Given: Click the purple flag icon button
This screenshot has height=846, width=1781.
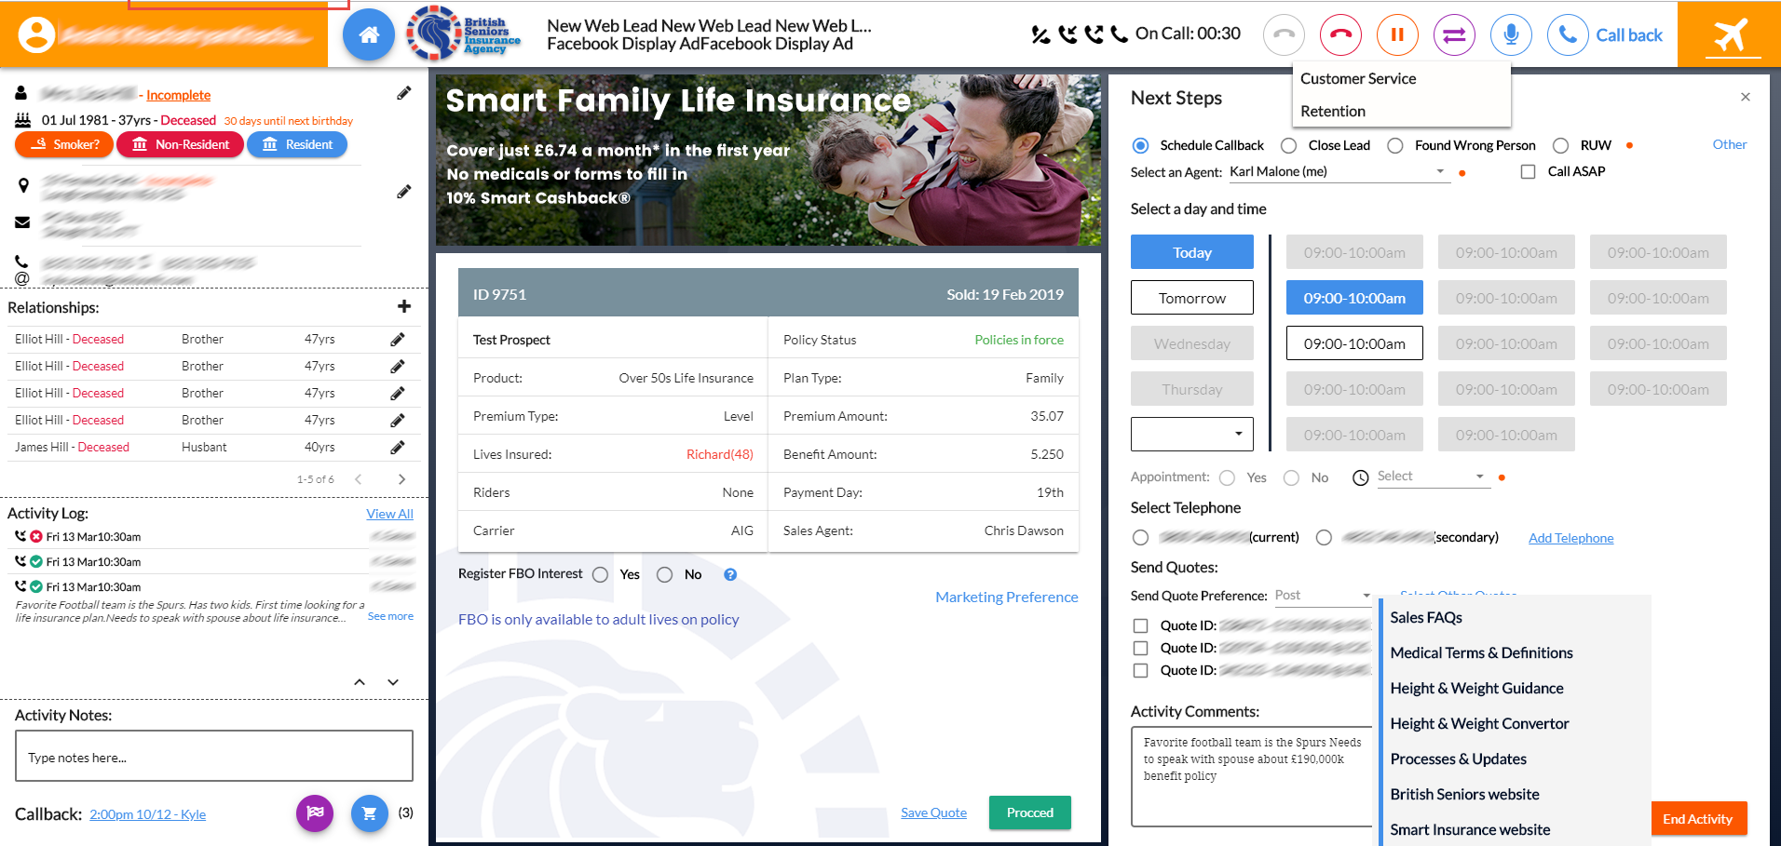Looking at the screenshot, I should coord(315,813).
